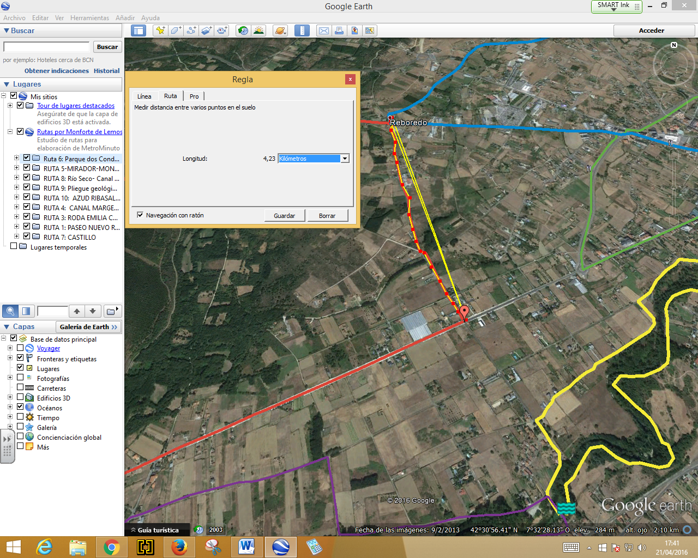Activate the Ruler measurement tool
The image size is (698, 558).
[302, 31]
